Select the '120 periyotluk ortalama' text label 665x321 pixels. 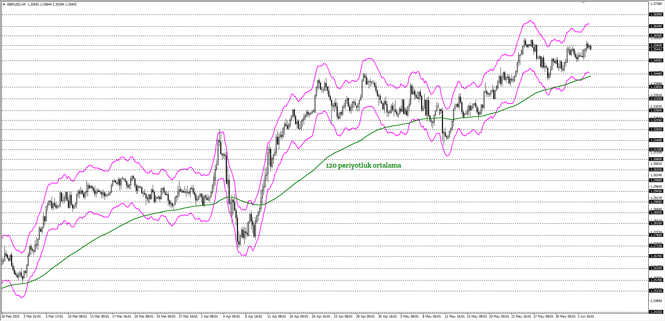coord(363,166)
